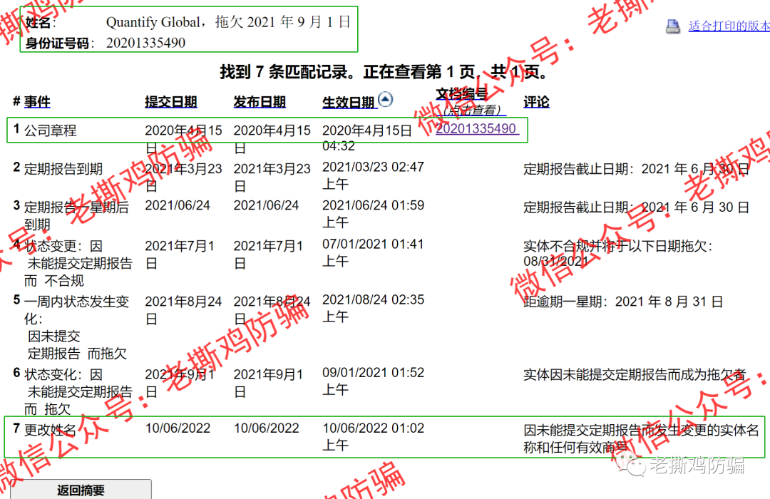This screenshot has height=499, width=770.
Task: Click the 状态变更：因未能提交定期报告而不合规 event
Action: [78, 263]
